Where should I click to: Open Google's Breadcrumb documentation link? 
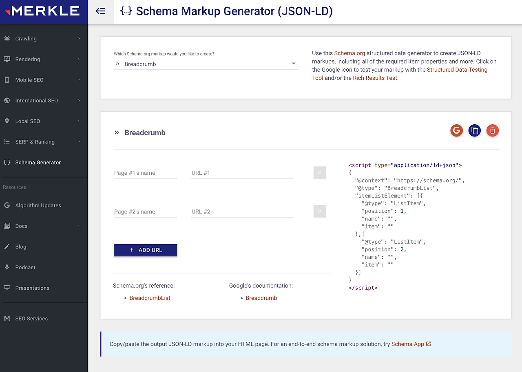coord(261,298)
